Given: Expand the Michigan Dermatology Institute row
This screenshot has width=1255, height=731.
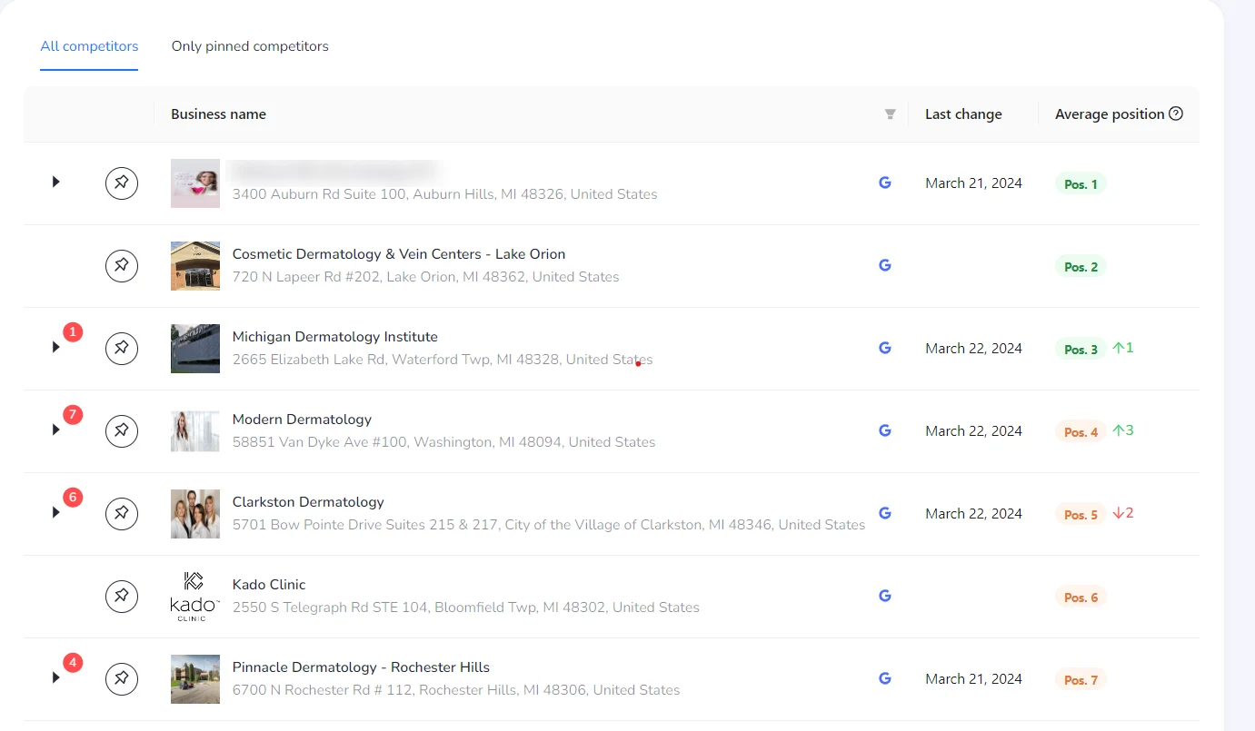Looking at the screenshot, I should [55, 347].
